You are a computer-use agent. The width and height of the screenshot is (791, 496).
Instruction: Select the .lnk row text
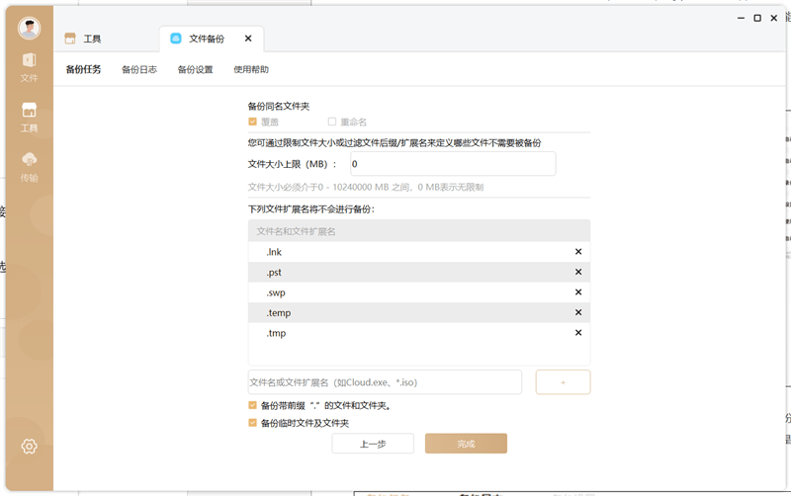(274, 252)
